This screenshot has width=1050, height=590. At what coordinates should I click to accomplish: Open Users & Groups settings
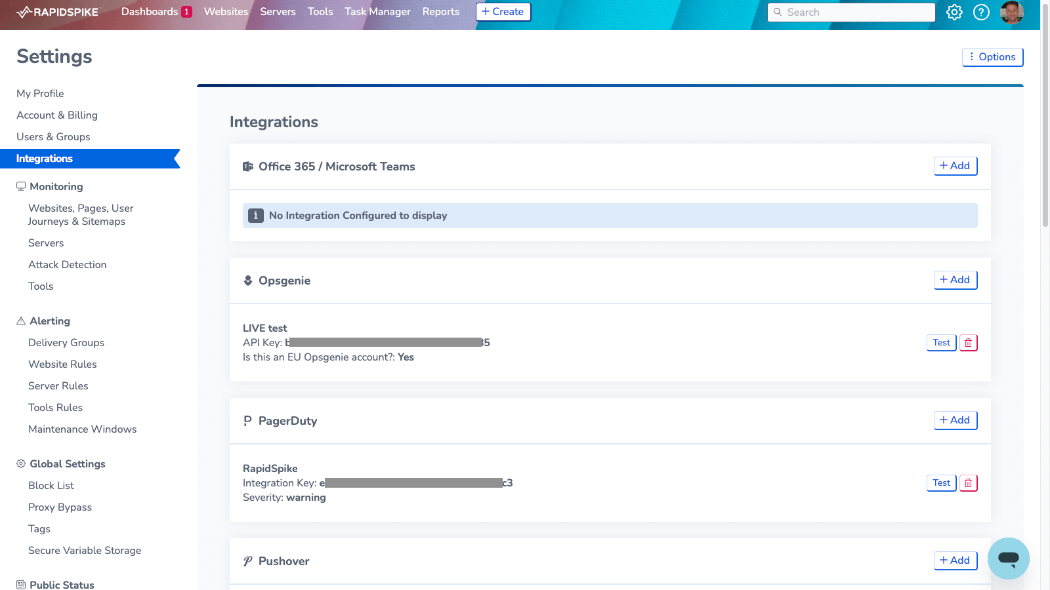pos(53,137)
